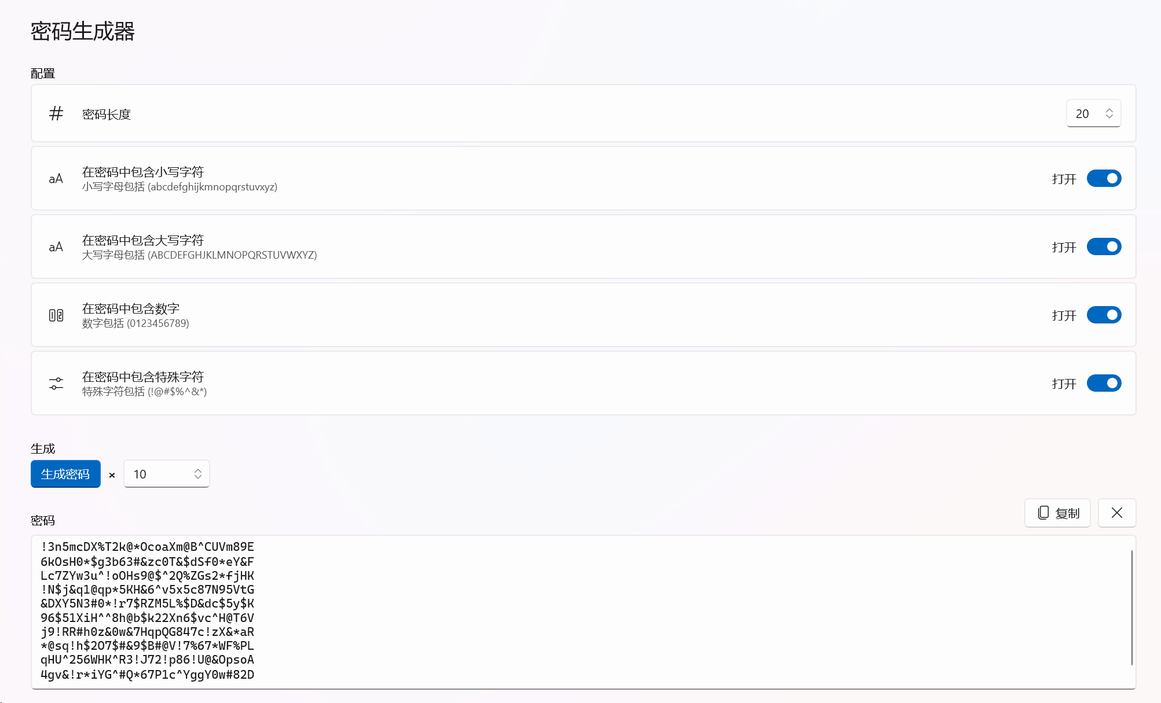
Task: Click the 密码 output heading
Action: (43, 520)
